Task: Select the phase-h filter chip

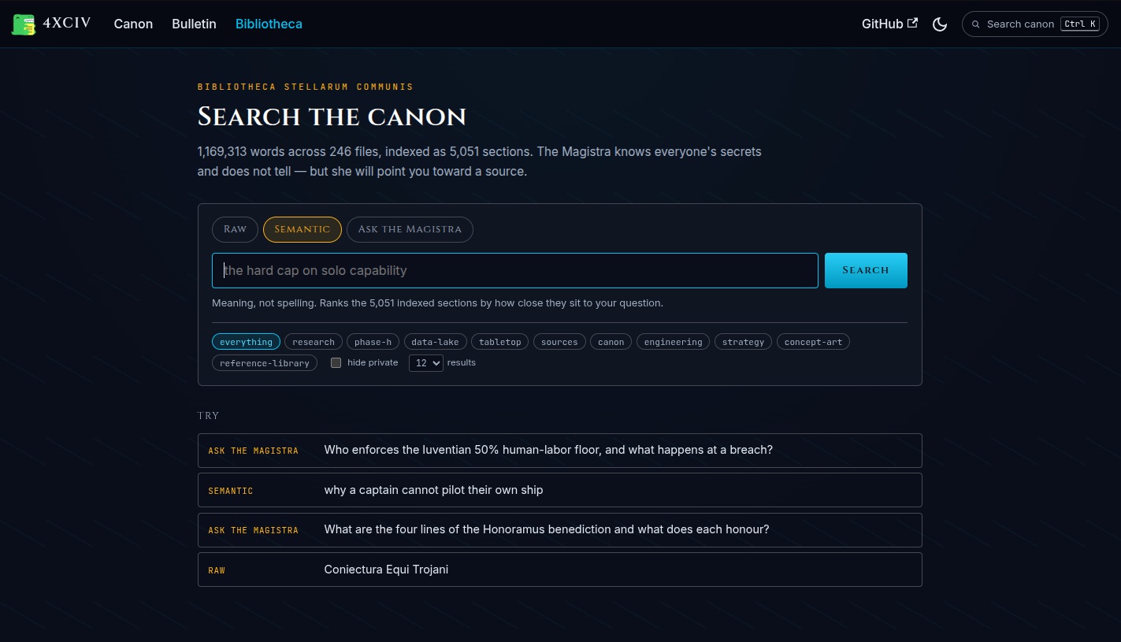Action: tap(373, 342)
